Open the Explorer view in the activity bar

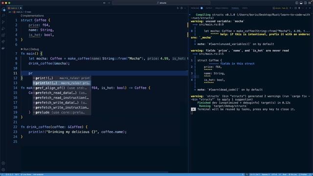pyautogui.click(x=3, y=9)
